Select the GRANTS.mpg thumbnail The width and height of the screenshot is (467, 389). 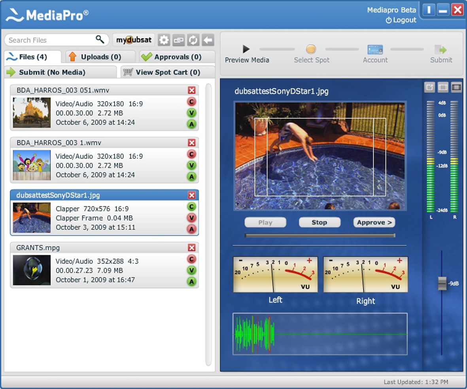32,270
